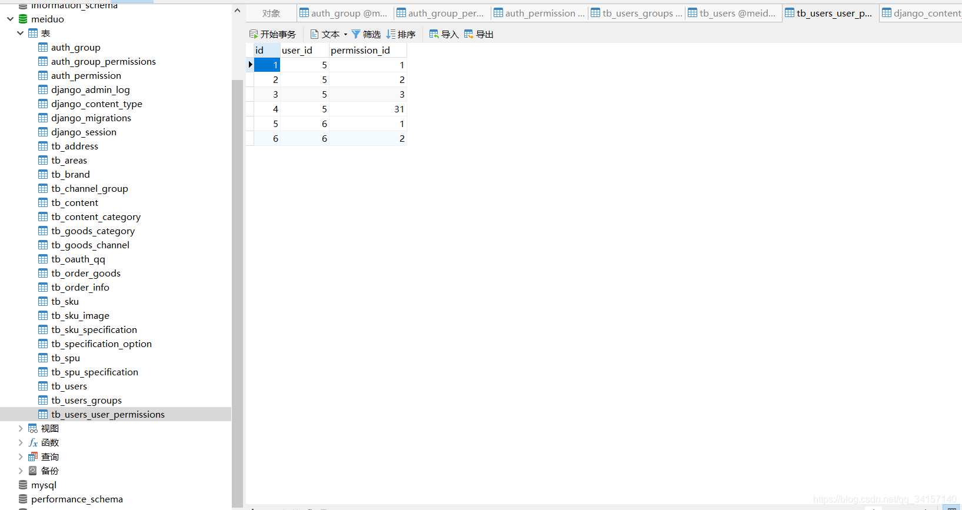962x510 pixels.
Task: Select tb_sku_specification table in tree
Action: pyautogui.click(x=94, y=329)
